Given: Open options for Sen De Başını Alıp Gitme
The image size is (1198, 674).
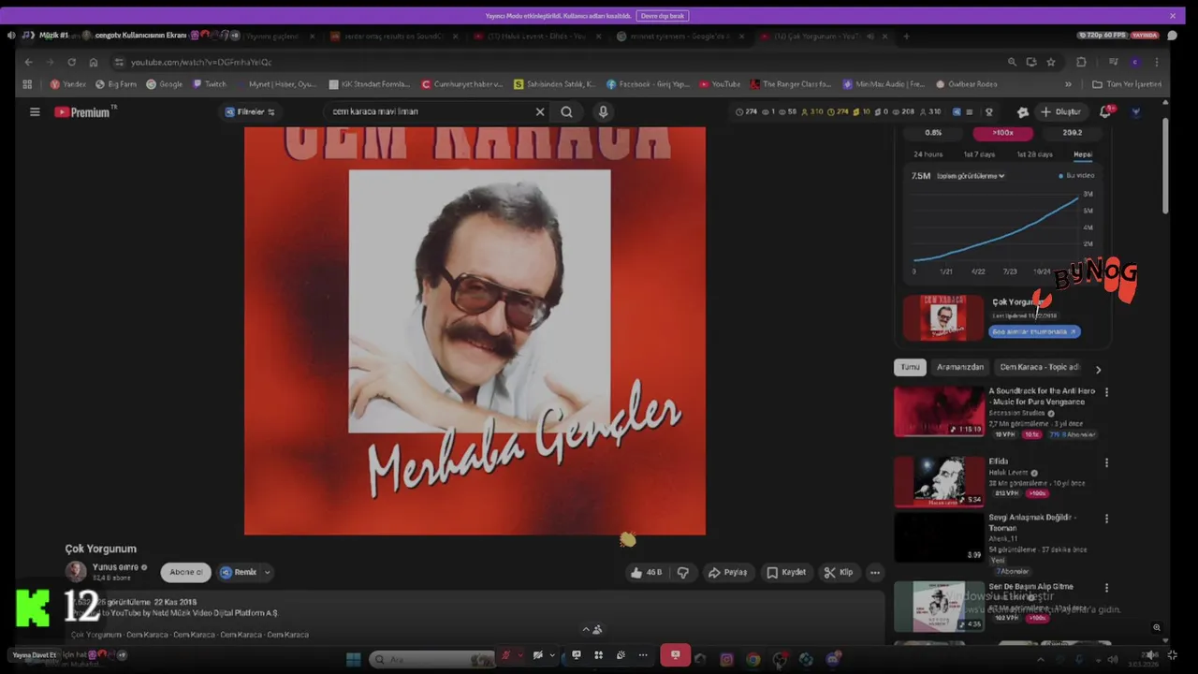Looking at the screenshot, I should (x=1106, y=588).
